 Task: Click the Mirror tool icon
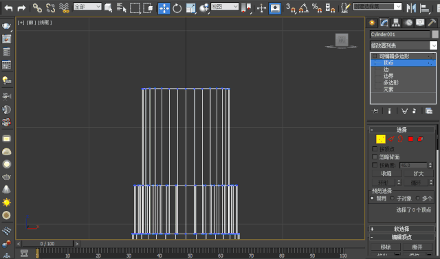411,8
